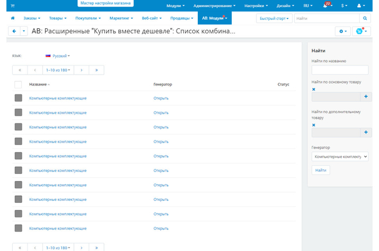Open the Русский language dropdown

tap(58, 56)
